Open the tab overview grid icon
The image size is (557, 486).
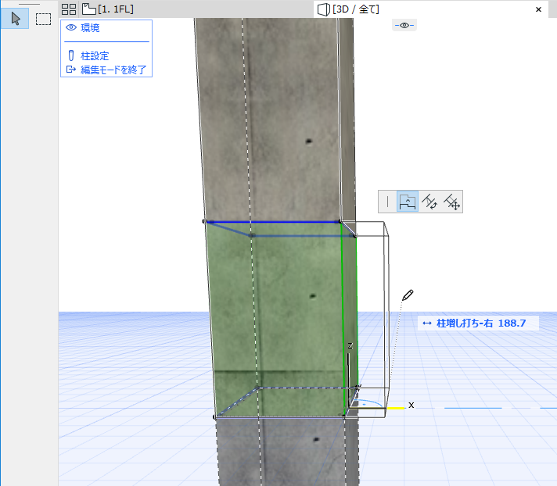coord(69,9)
